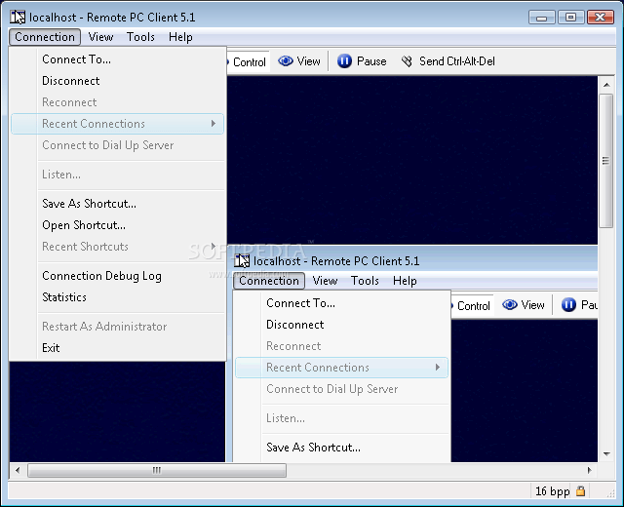The image size is (624, 507).
Task: Open Connection Debug Log
Action: click(117, 276)
